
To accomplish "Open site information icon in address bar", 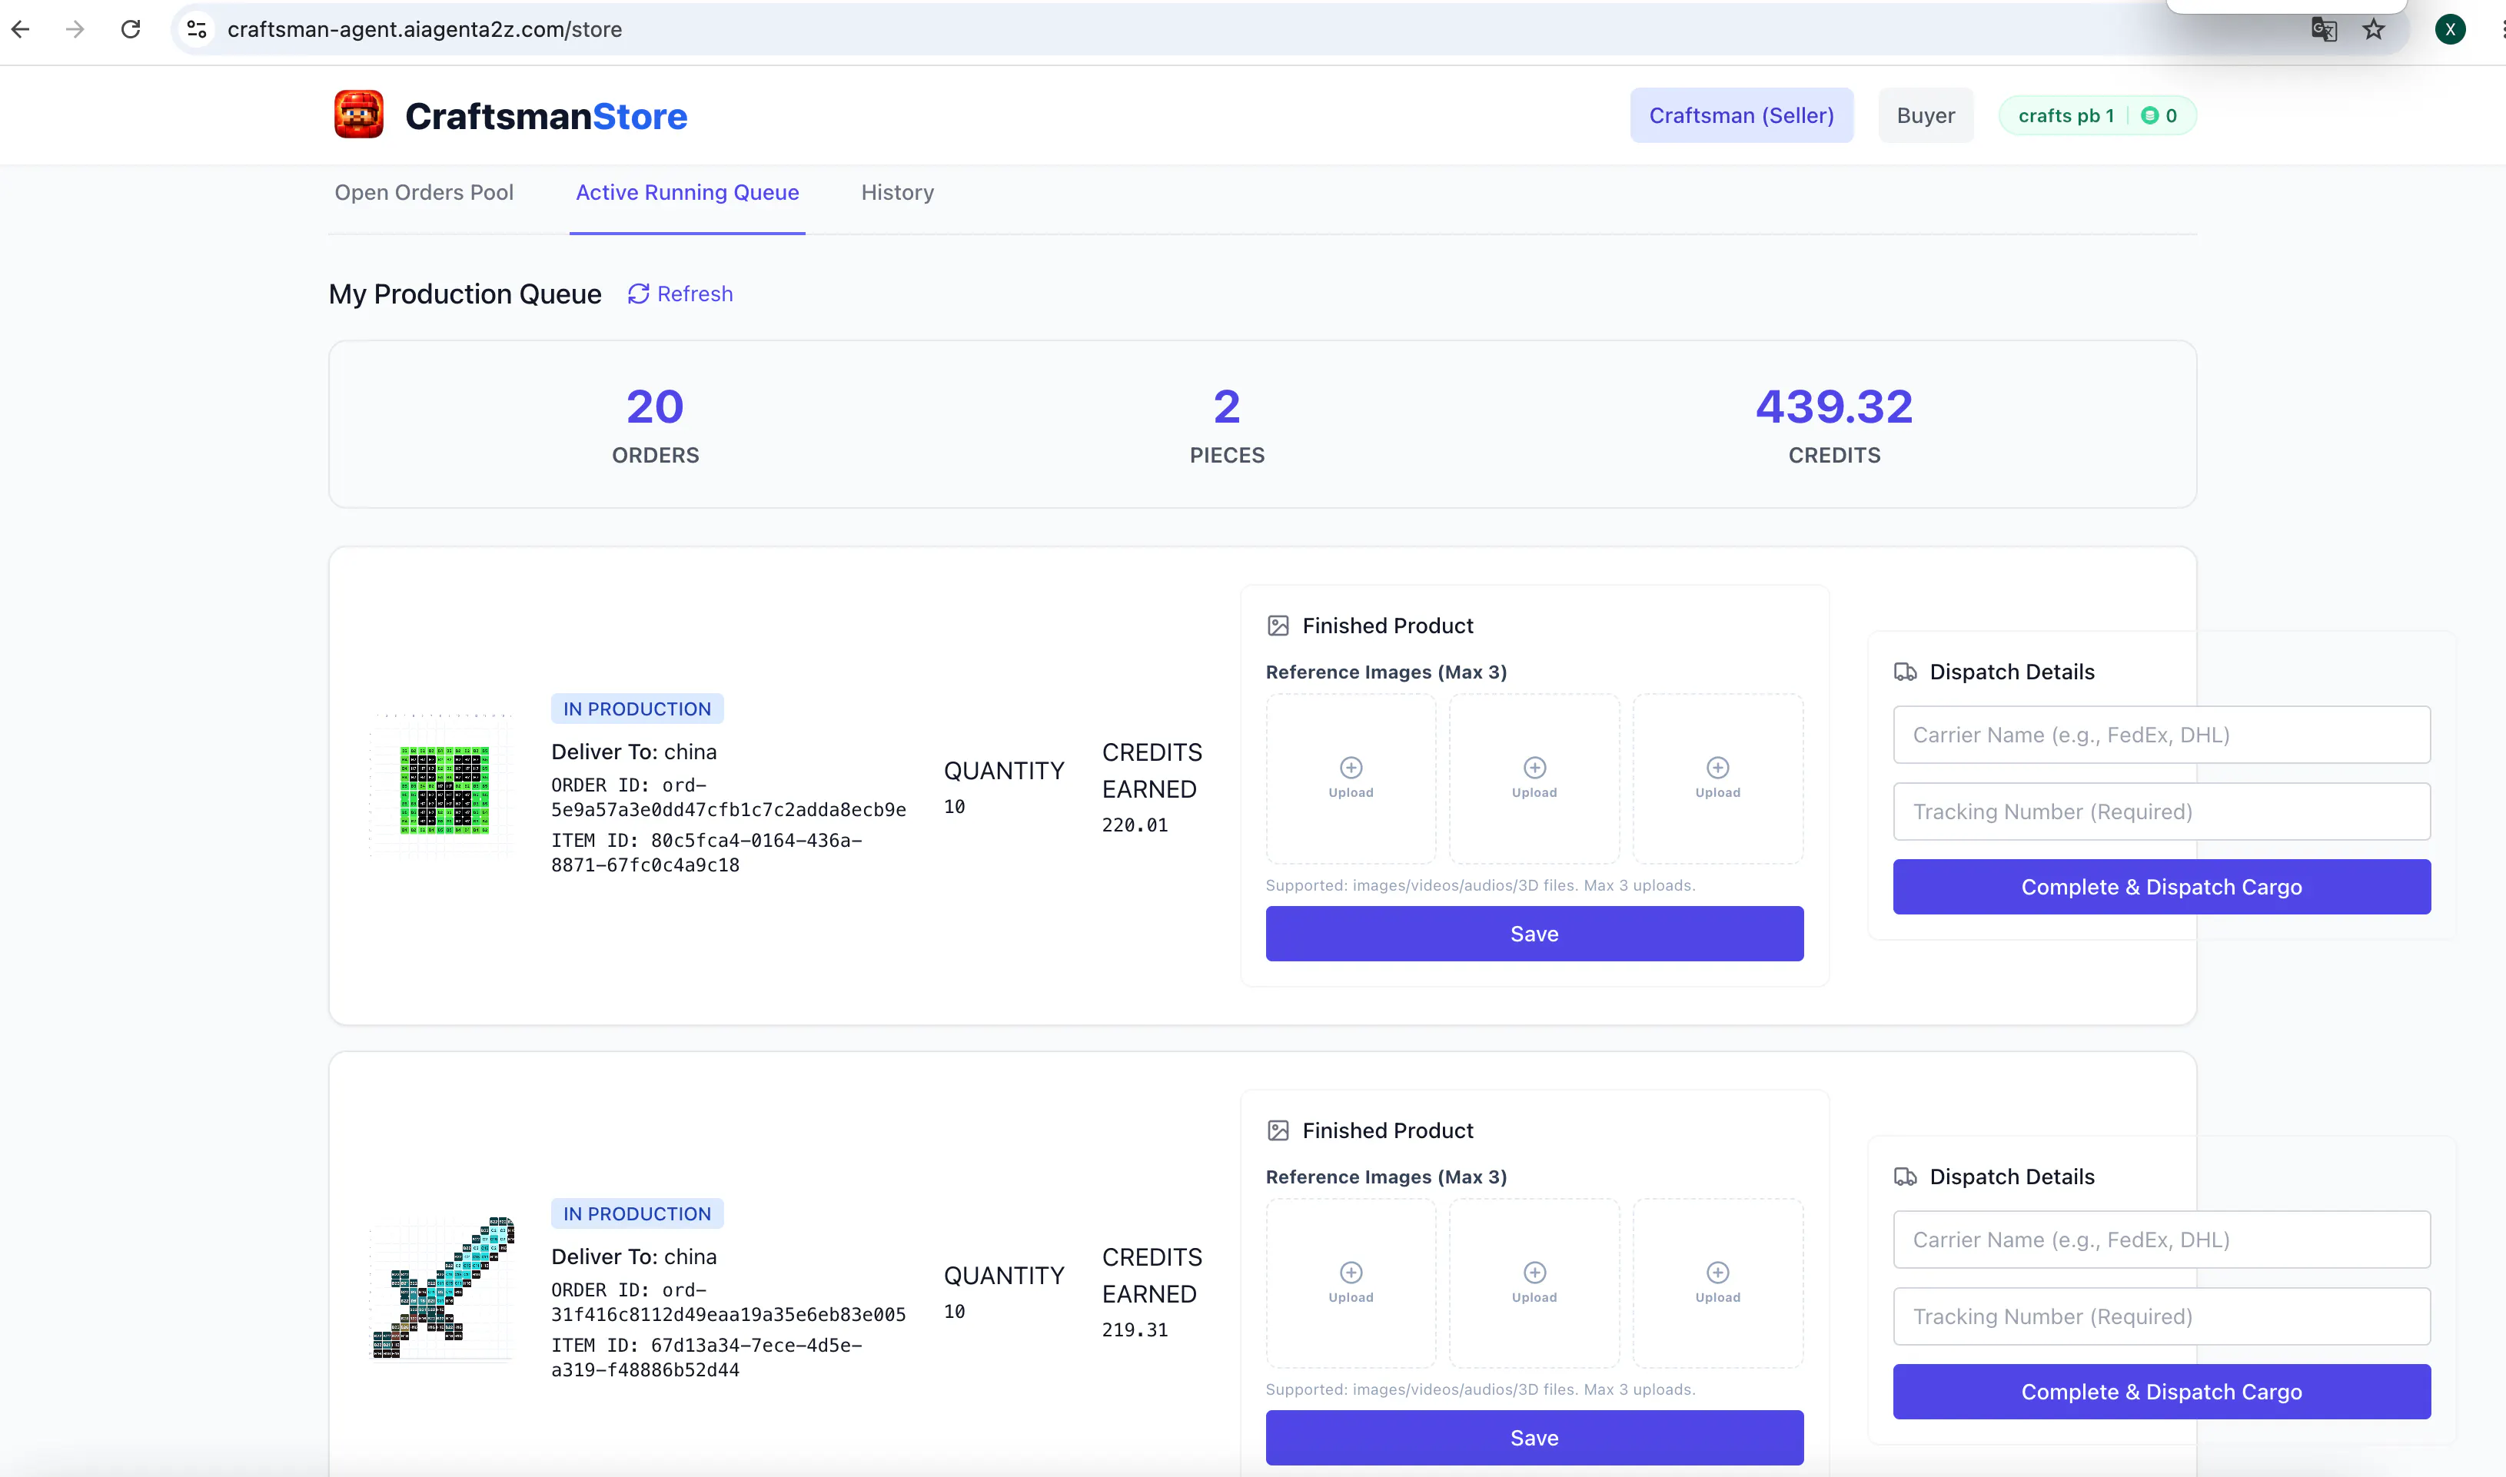I will click(197, 29).
